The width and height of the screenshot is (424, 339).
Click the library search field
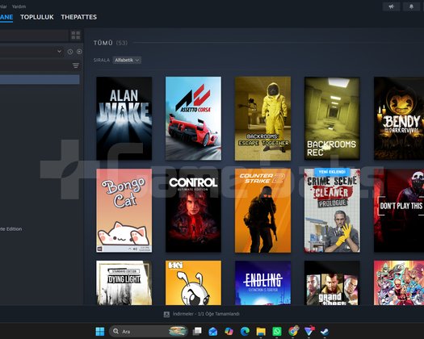point(34,36)
